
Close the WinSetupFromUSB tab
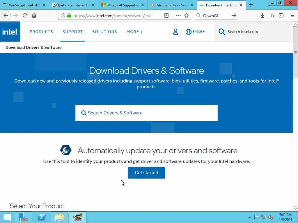(x=44, y=5)
